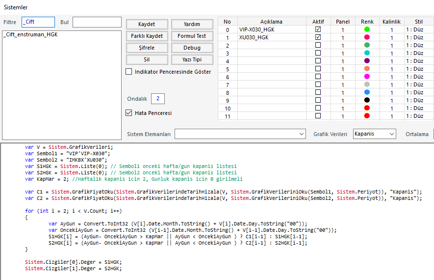Check Aktif checkbox in row 10
This screenshot has width=434, height=280.
(318, 108)
